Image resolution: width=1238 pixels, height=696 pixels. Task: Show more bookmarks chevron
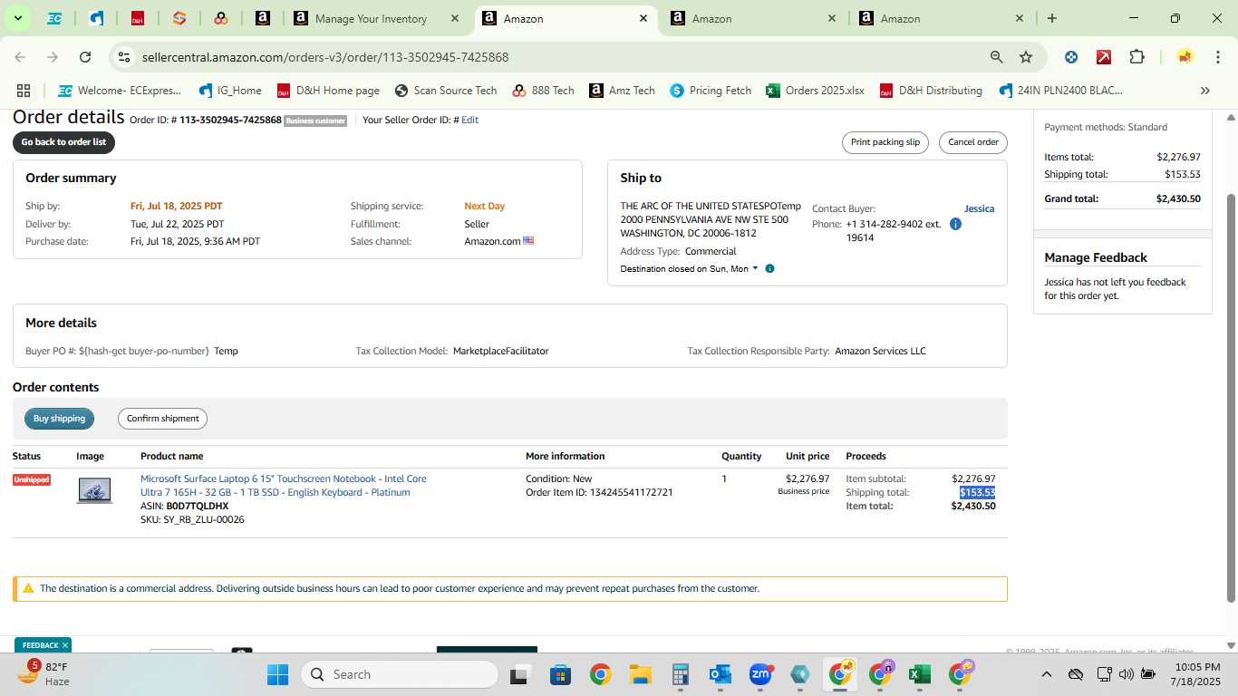[x=1204, y=91]
